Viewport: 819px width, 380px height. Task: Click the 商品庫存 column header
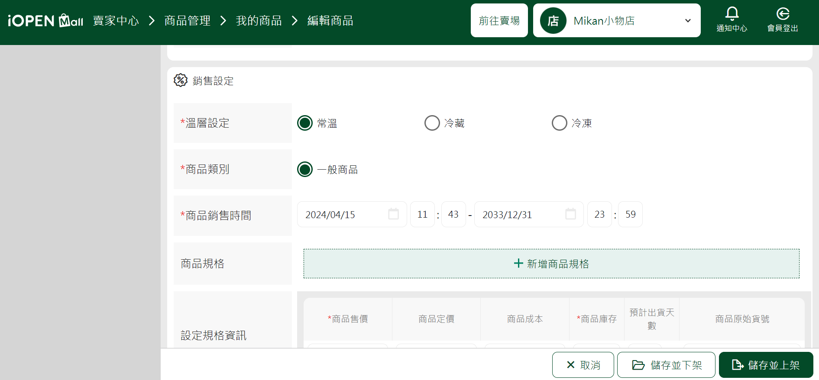(597, 319)
